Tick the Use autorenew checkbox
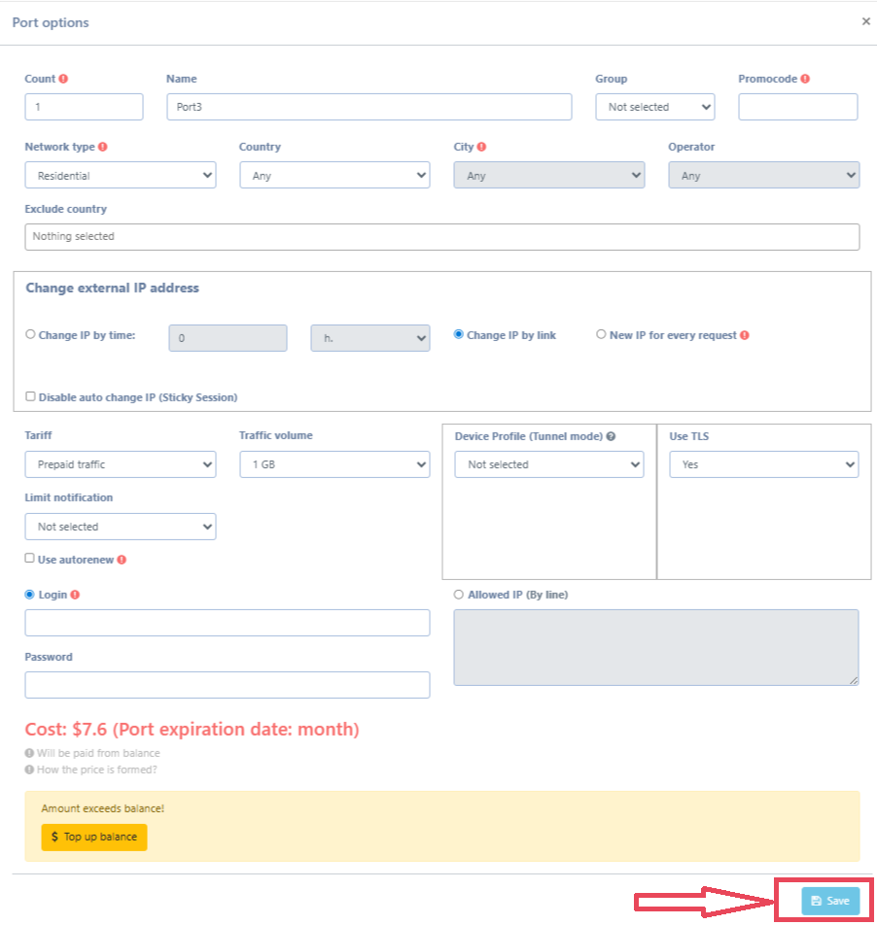 pos(30,559)
